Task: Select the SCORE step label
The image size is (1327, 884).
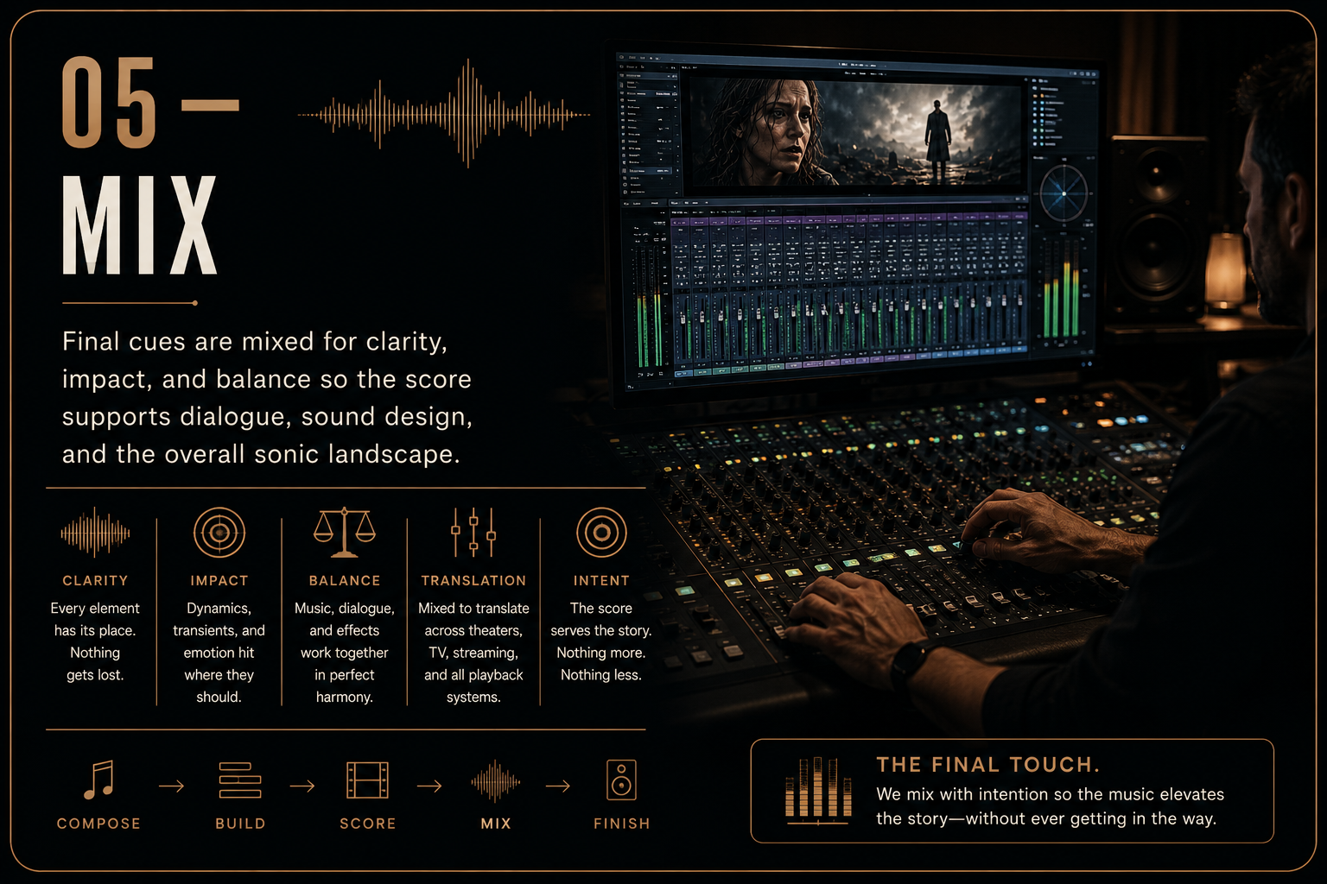Action: (368, 824)
